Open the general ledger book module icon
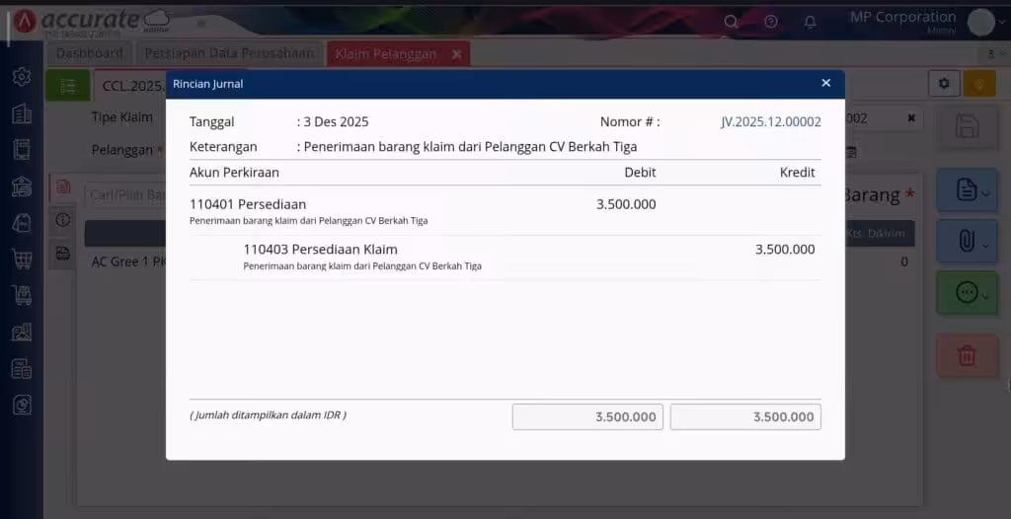This screenshot has width=1011, height=519. pyautogui.click(x=22, y=150)
